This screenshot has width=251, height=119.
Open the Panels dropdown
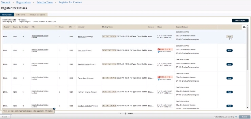6,117
